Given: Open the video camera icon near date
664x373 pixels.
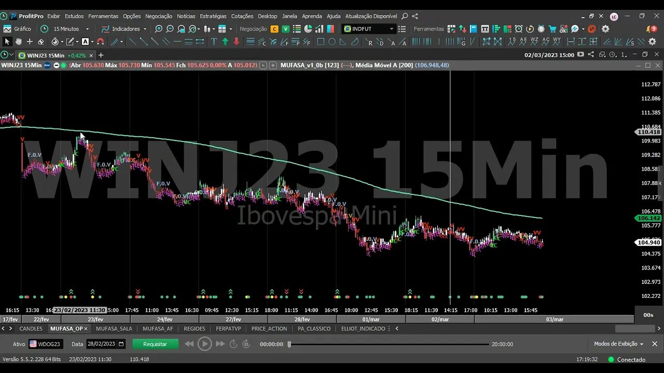Looking at the screenshot, I should click(x=580, y=54).
